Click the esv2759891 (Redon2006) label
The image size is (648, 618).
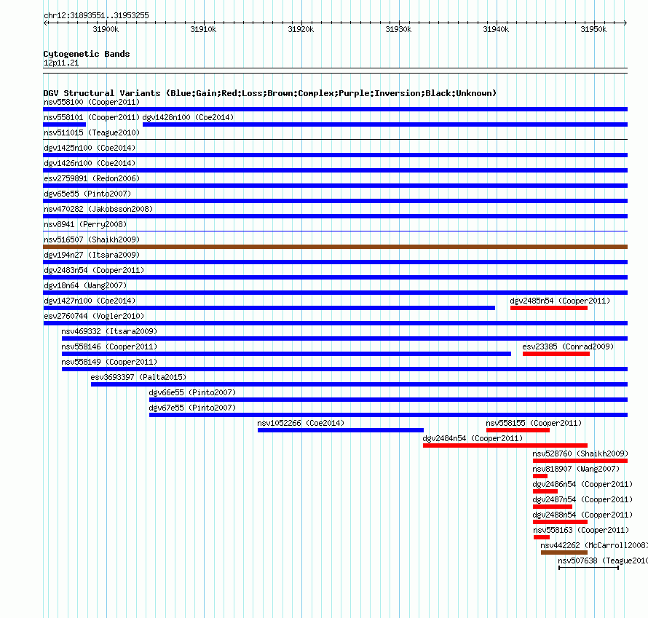click(x=92, y=178)
